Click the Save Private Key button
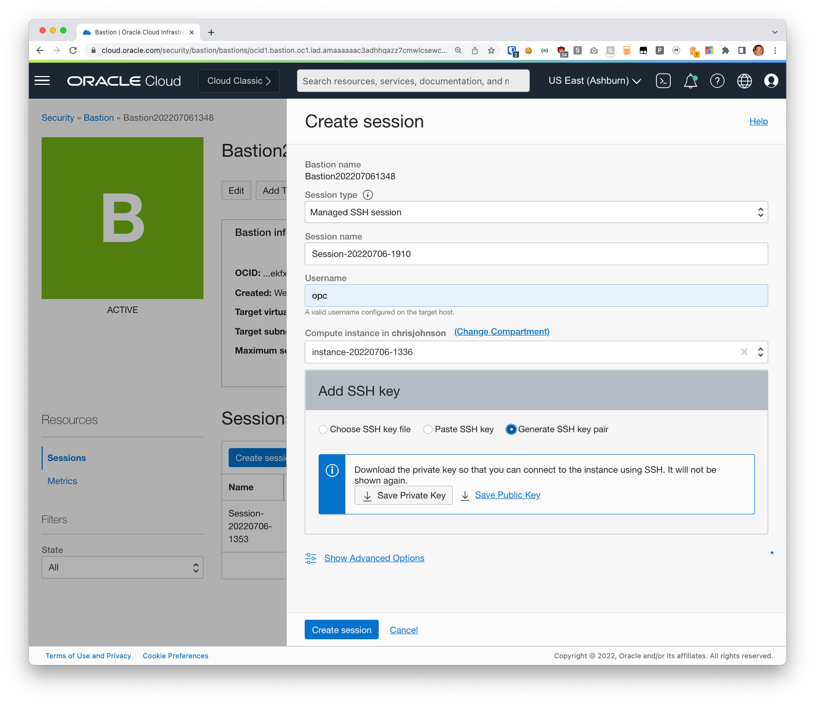 pos(403,495)
